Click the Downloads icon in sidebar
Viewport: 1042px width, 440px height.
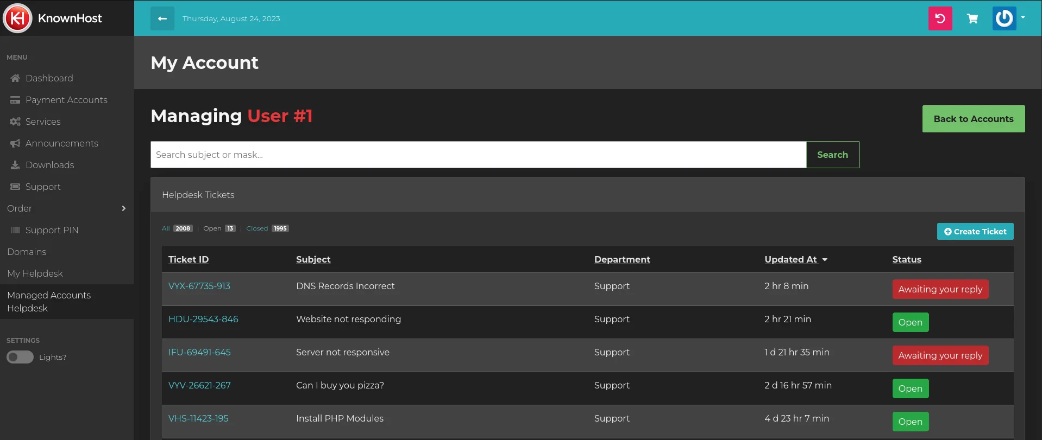pos(15,165)
